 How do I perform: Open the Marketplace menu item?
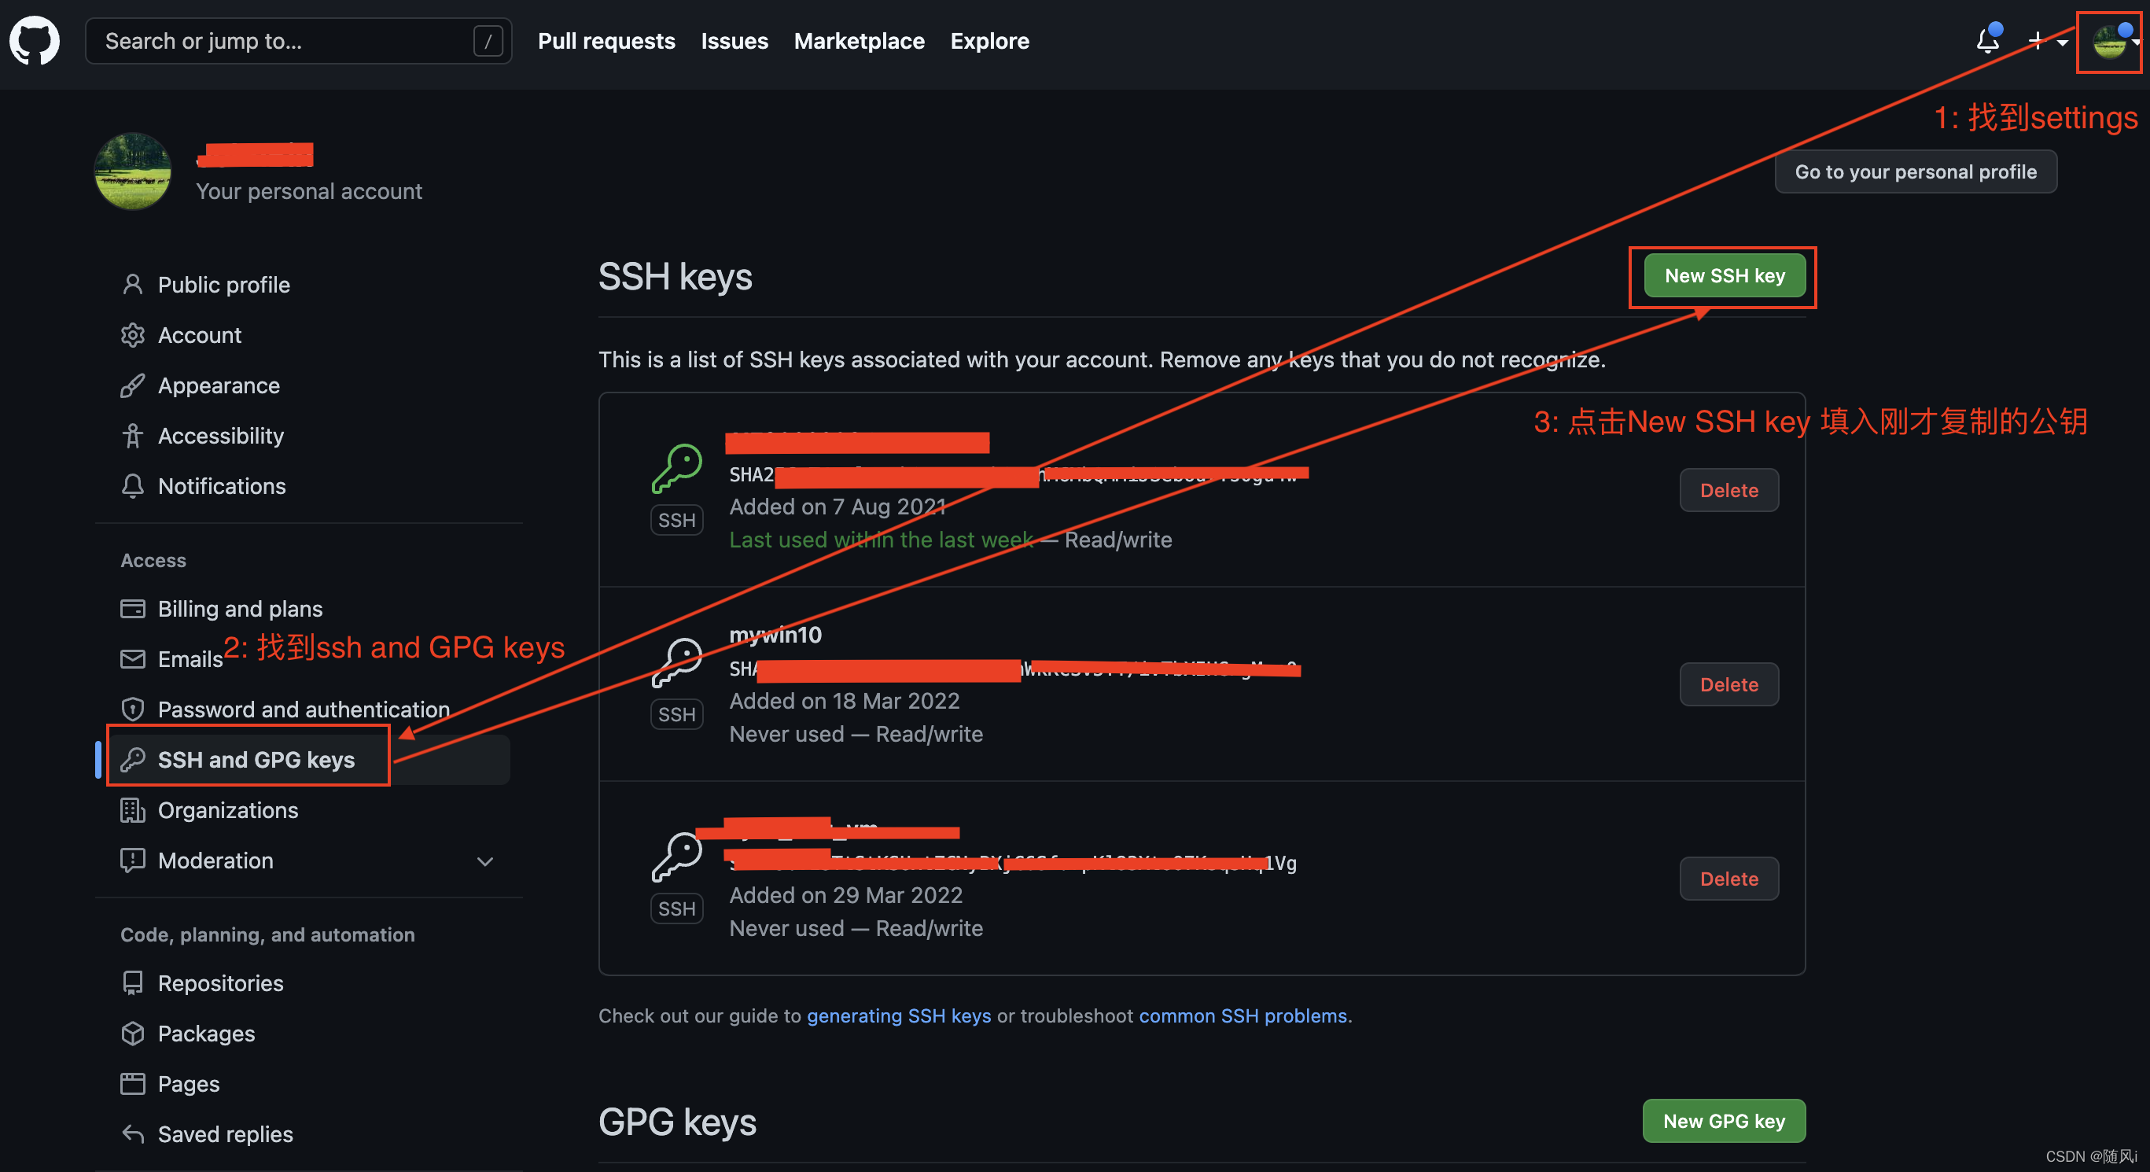click(860, 40)
